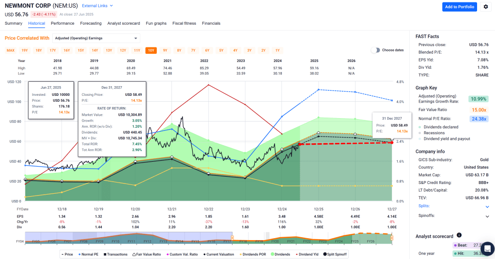
Task: Open the settings gear icon
Action: pos(486,7)
